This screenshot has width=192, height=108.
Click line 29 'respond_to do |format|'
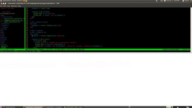click(x=40, y=12)
